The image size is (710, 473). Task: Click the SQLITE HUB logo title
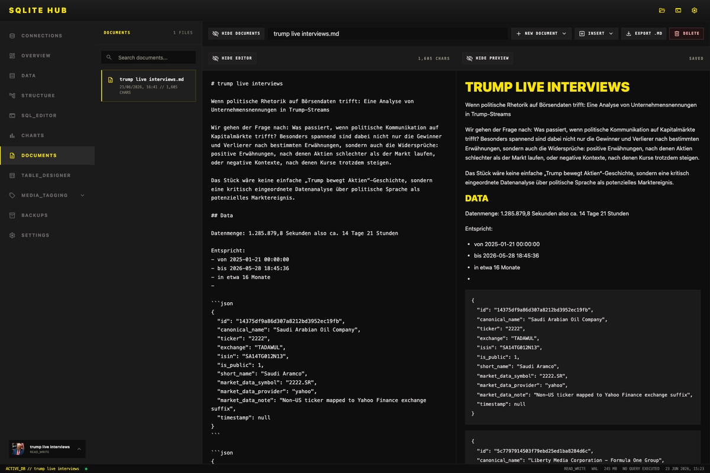pos(38,10)
